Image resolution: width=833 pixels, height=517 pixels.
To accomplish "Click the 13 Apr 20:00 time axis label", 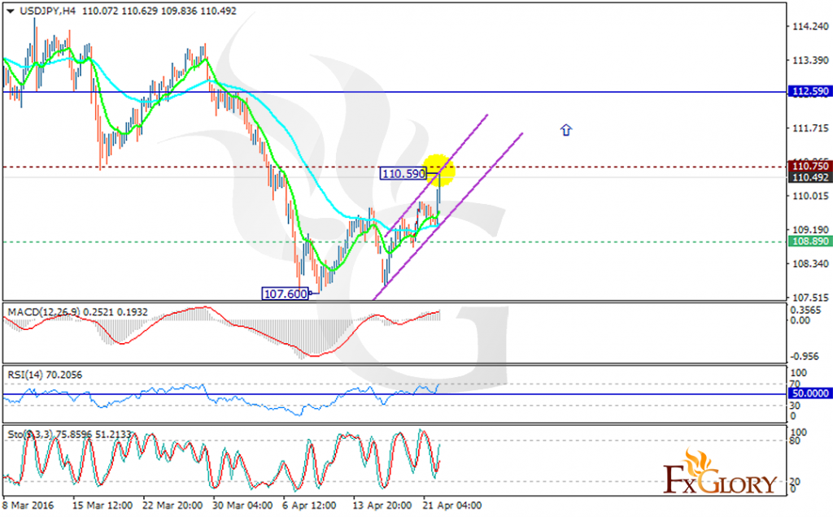I will (382, 506).
